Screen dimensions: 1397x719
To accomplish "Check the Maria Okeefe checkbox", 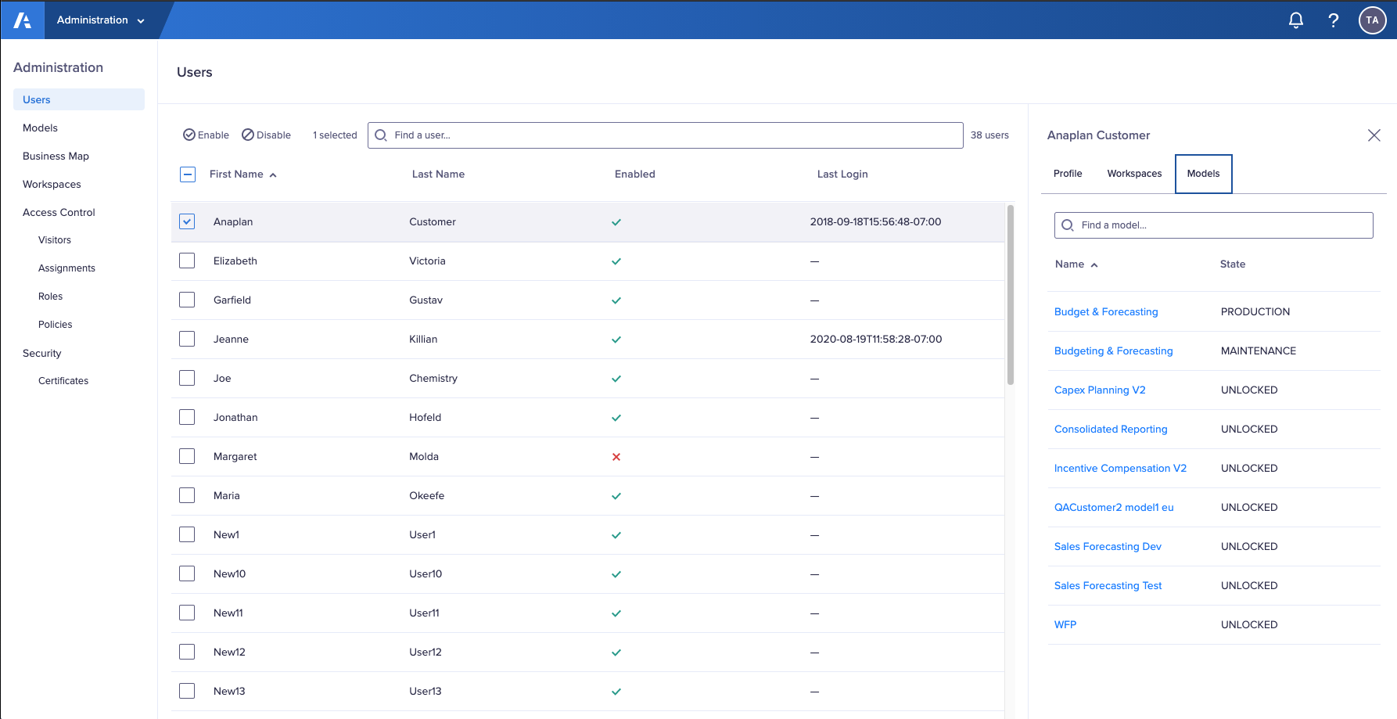I will pyautogui.click(x=187, y=495).
